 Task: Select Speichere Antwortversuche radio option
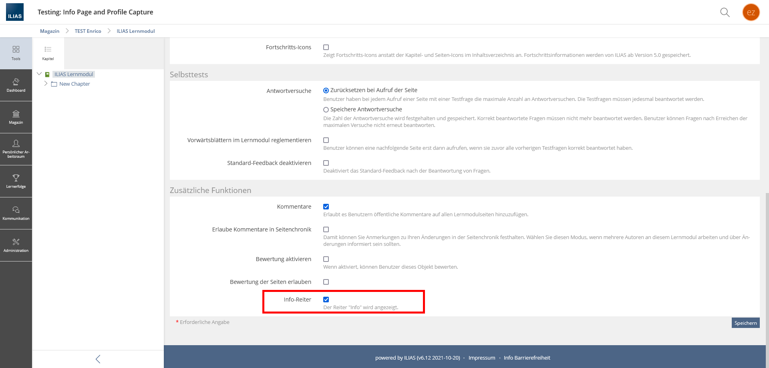pyautogui.click(x=326, y=110)
